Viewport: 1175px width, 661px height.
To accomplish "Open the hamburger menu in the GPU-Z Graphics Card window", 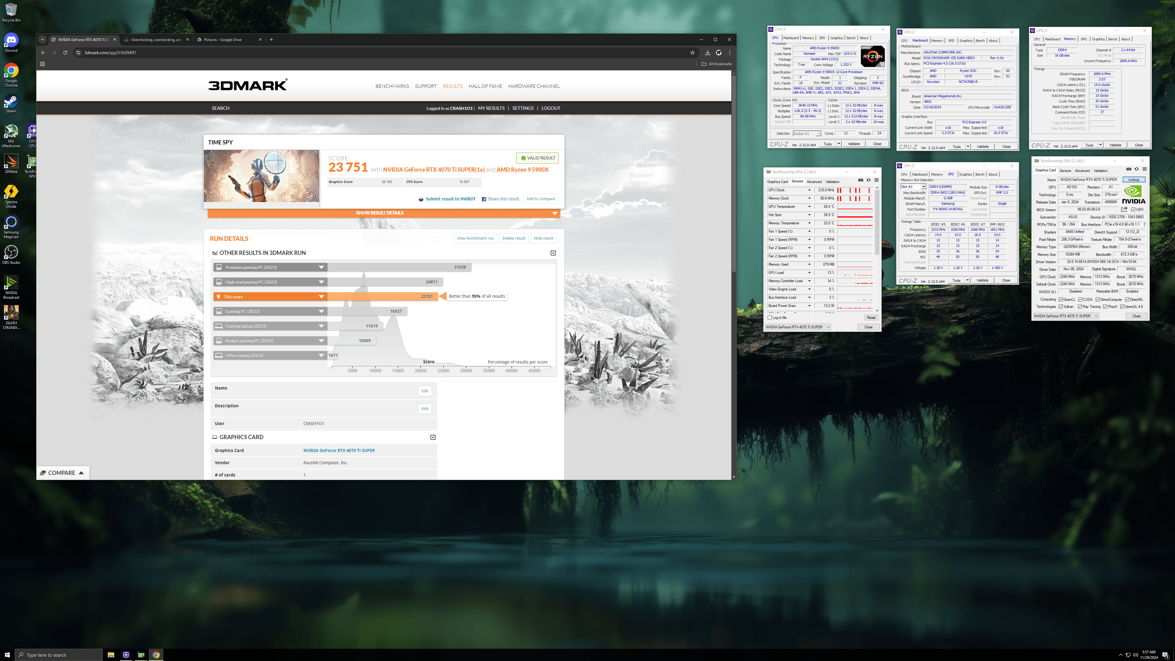I will pyautogui.click(x=1144, y=169).
